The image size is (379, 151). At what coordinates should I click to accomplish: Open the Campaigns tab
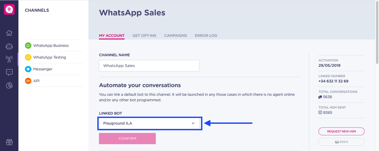coord(176,36)
